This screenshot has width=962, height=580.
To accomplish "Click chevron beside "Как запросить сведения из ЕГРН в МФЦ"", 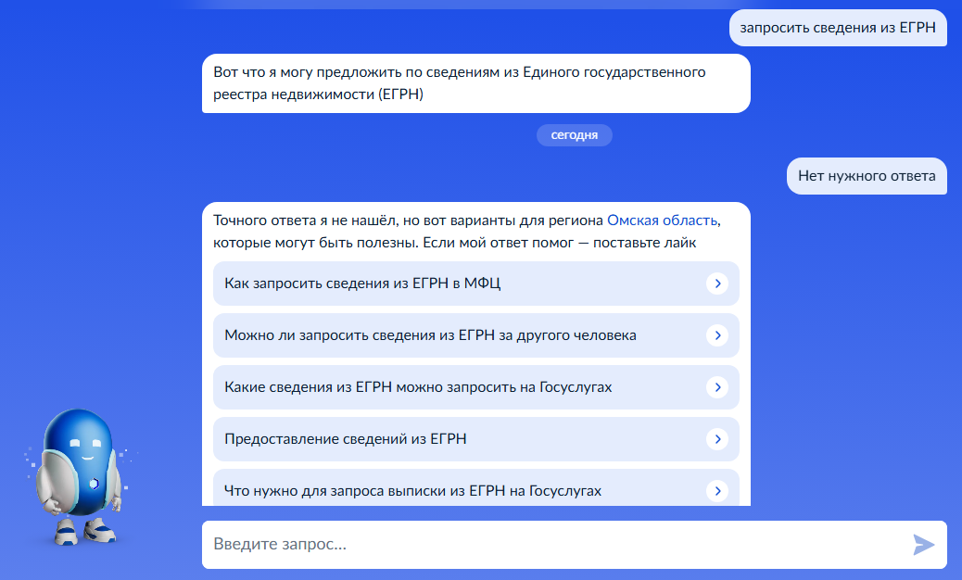I will click(717, 284).
